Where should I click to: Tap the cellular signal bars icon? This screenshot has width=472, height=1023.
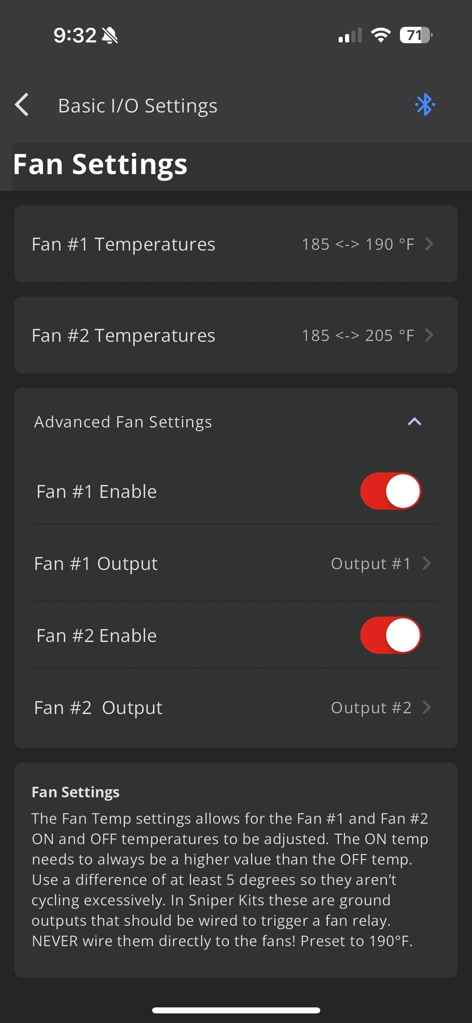tap(350, 36)
